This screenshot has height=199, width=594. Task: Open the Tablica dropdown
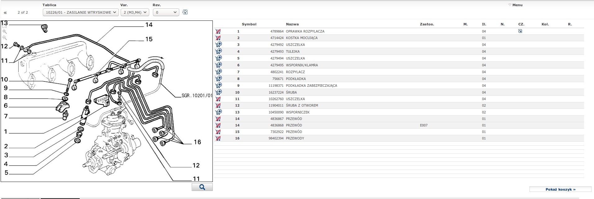click(80, 12)
